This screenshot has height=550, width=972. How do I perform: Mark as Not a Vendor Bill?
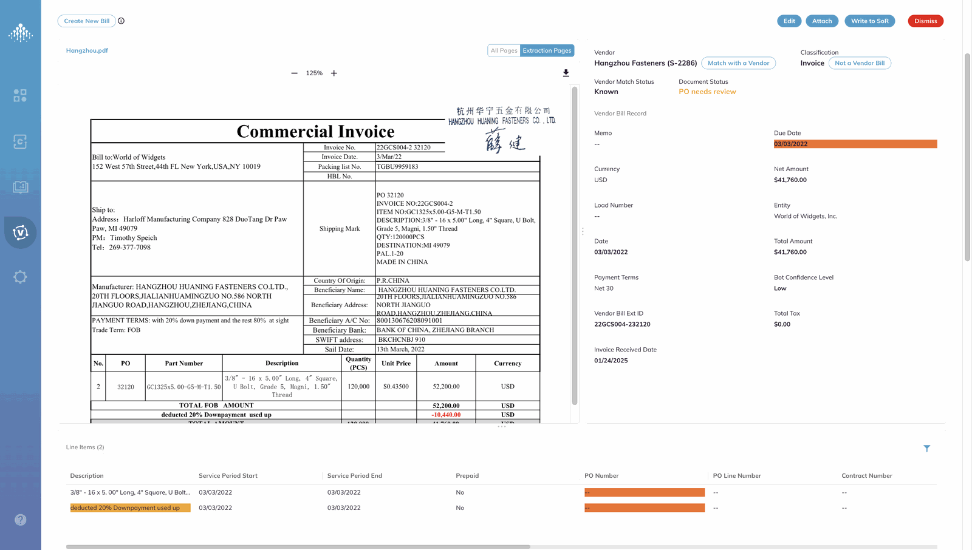coord(860,63)
